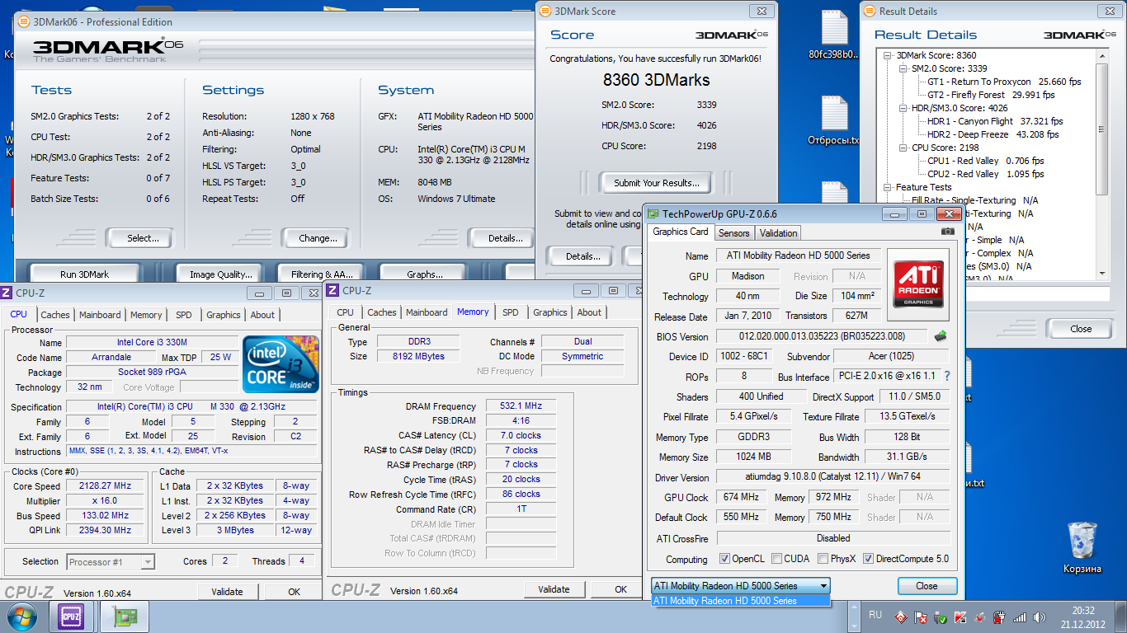Viewport: 1127px width, 633px height.
Task: Click the bus interface question mark in GPU-Z
Action: (x=946, y=376)
